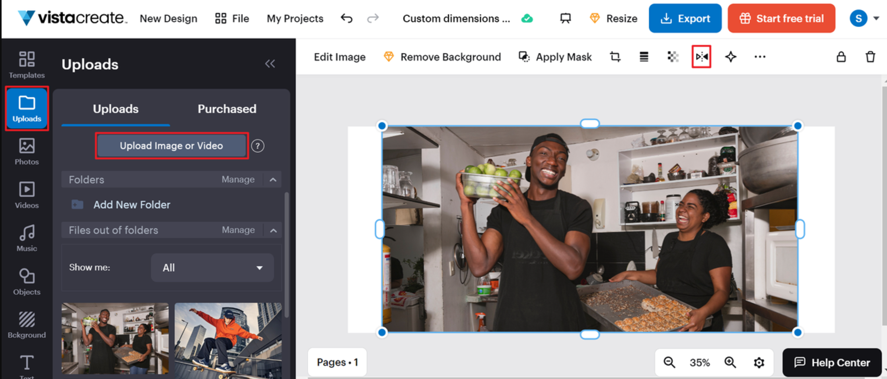Click Start free trial button
Image resolution: width=887 pixels, height=379 pixels.
782,18
